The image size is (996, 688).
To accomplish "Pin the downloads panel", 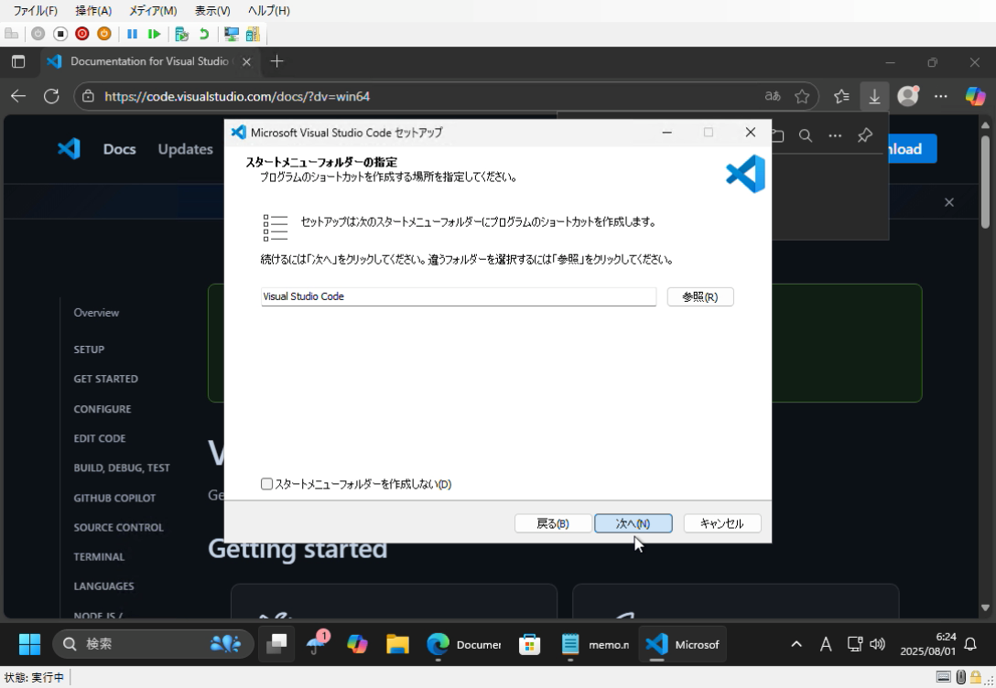I will 864,135.
